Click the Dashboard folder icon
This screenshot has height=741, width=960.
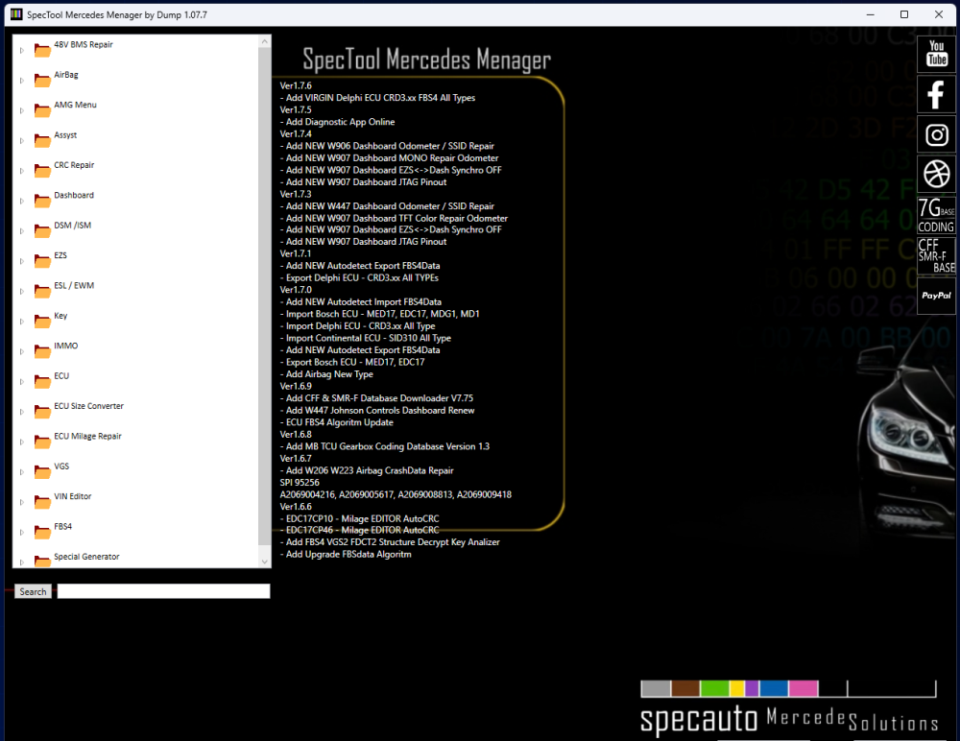point(42,200)
